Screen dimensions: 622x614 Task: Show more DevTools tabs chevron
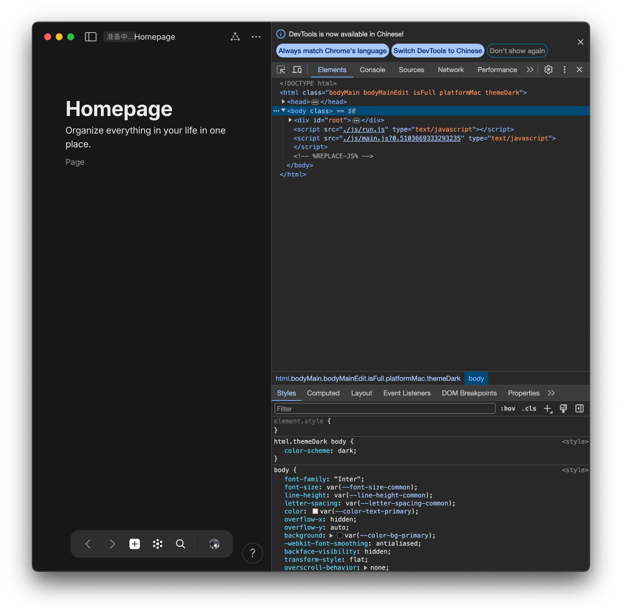[530, 70]
